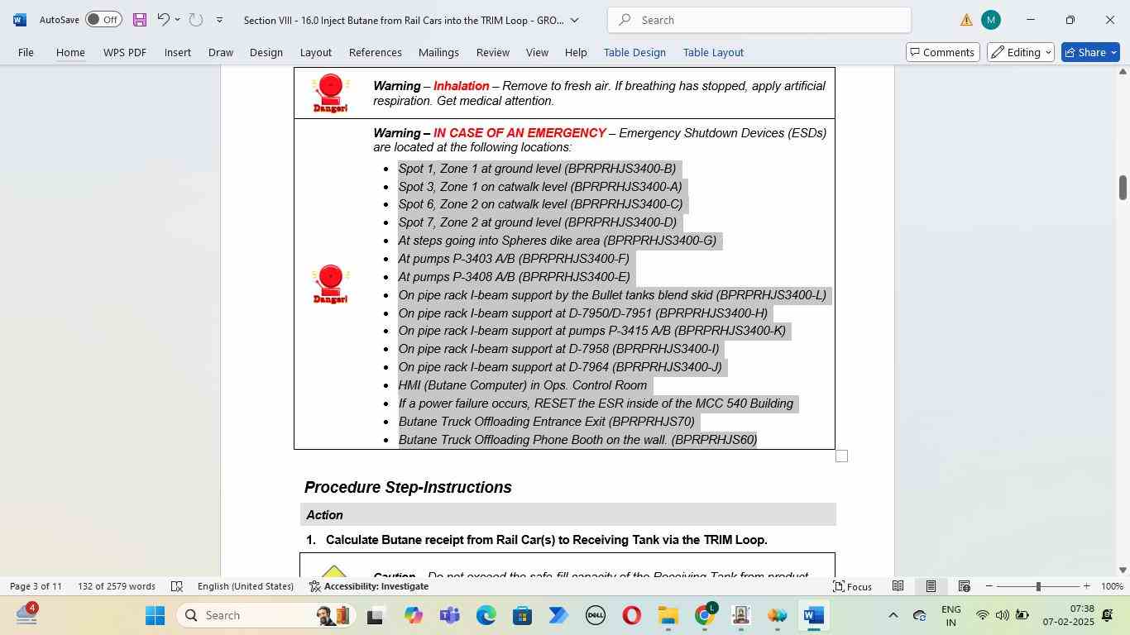Switch to Web Layout view icon
The height and width of the screenshot is (635, 1130).
tap(964, 586)
